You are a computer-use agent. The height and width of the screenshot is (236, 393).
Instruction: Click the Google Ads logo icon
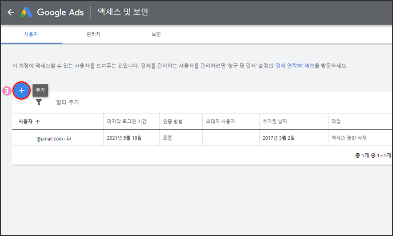(26, 12)
